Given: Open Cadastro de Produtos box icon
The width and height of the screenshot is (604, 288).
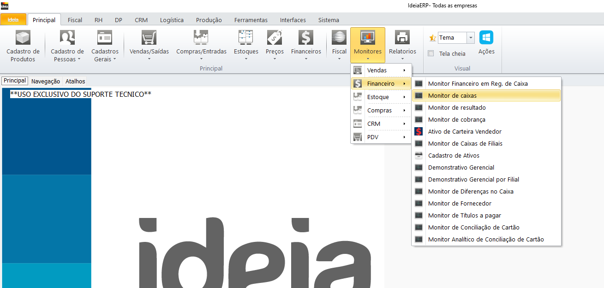Looking at the screenshot, I should pos(23,38).
